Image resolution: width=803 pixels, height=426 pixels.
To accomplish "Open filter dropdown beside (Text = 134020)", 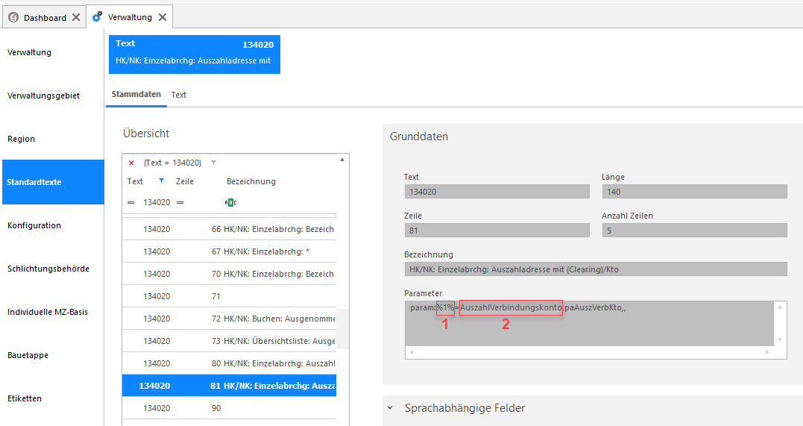I will pos(213,163).
